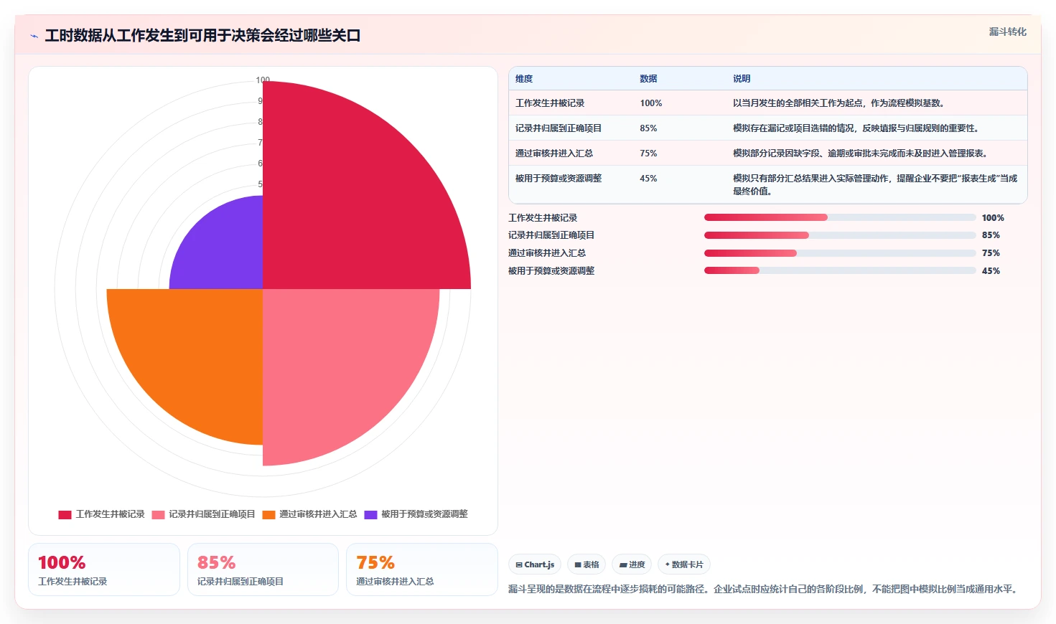Click the 数据 column header
1056x624 pixels.
click(648, 79)
